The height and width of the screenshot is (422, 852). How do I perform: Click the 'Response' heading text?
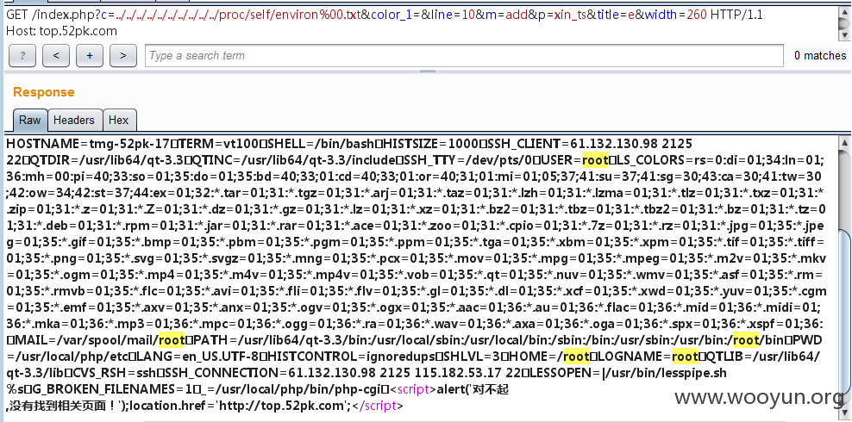[x=43, y=92]
